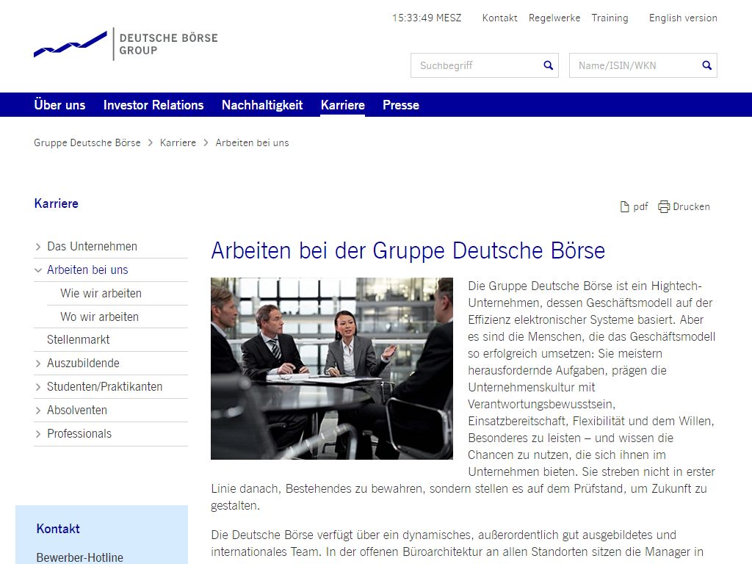Click the meeting photo thumbnail

tap(332, 369)
